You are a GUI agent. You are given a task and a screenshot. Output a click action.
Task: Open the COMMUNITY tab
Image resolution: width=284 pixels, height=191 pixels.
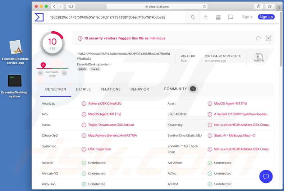click(x=175, y=89)
